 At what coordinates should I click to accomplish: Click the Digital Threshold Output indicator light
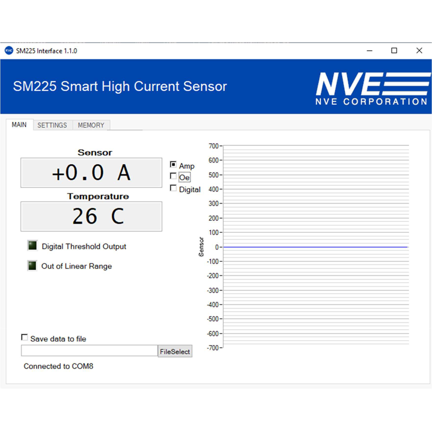click(32, 246)
